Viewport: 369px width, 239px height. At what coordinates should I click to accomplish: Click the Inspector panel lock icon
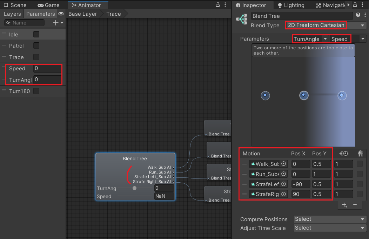pos(355,5)
